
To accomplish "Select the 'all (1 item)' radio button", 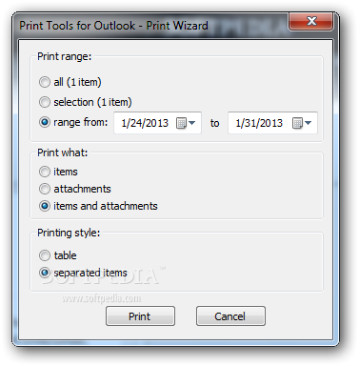I will click(45, 82).
